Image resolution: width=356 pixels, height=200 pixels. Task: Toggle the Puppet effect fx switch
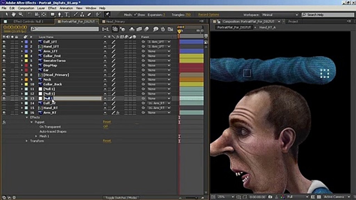[4, 122]
